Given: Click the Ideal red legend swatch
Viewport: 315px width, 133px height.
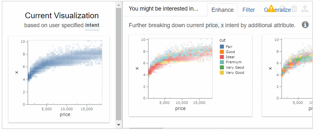Looking at the screenshot, I should [222, 57].
